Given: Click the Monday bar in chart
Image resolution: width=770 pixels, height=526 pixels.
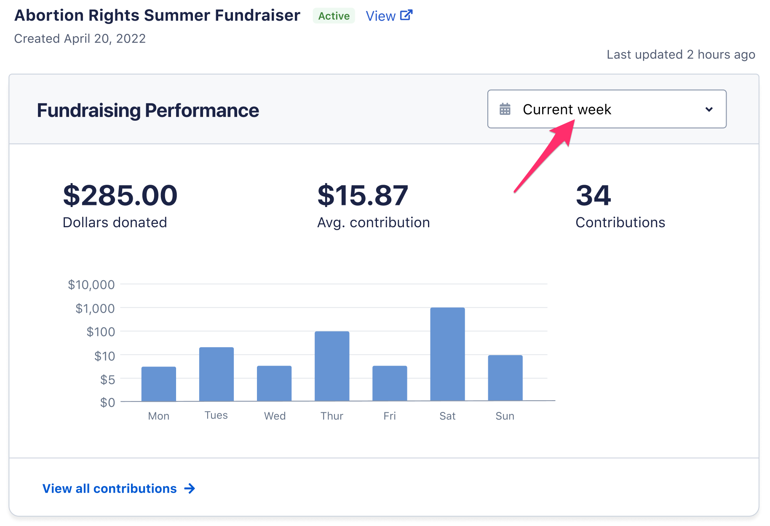Looking at the screenshot, I should point(159,384).
